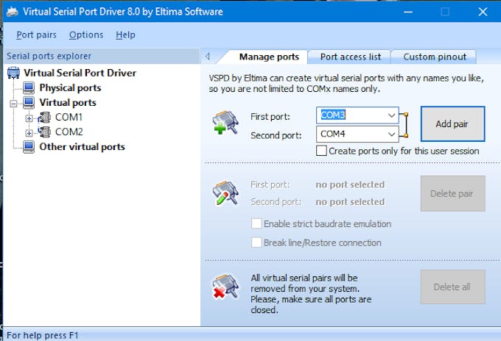Switch to the Custom pinout tab
Image resolution: width=501 pixels, height=341 pixels.
[x=435, y=57]
